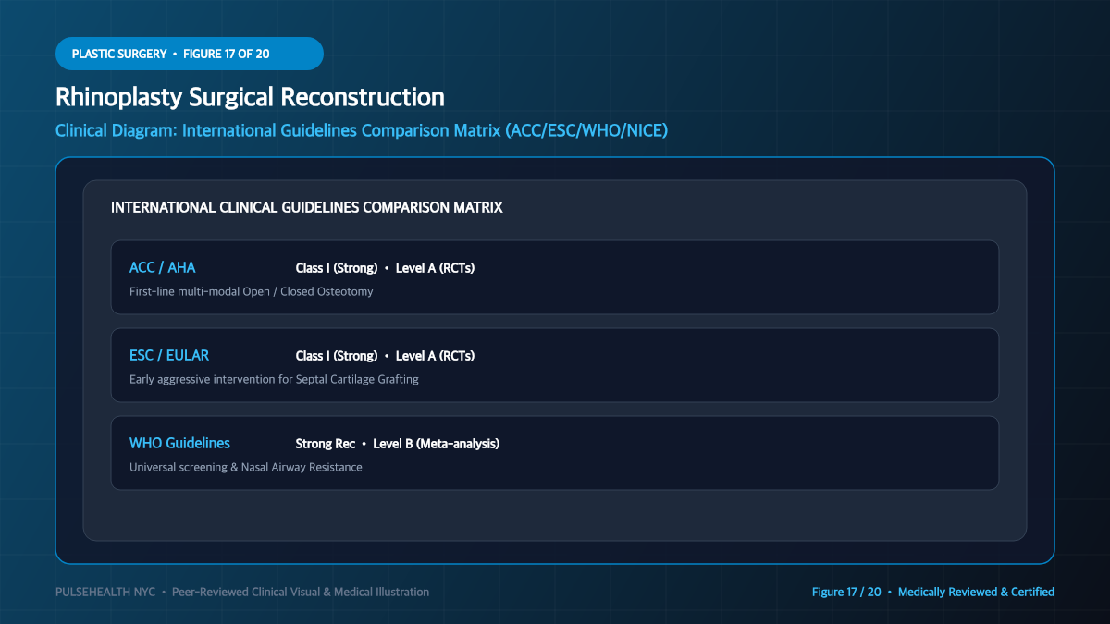Click "Strong Rec • Level B (Meta-analysis)" rating
This screenshot has height=624, width=1110.
(398, 444)
